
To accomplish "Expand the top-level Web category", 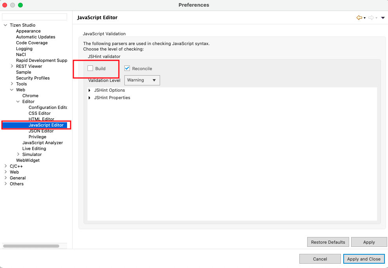I will coord(6,172).
